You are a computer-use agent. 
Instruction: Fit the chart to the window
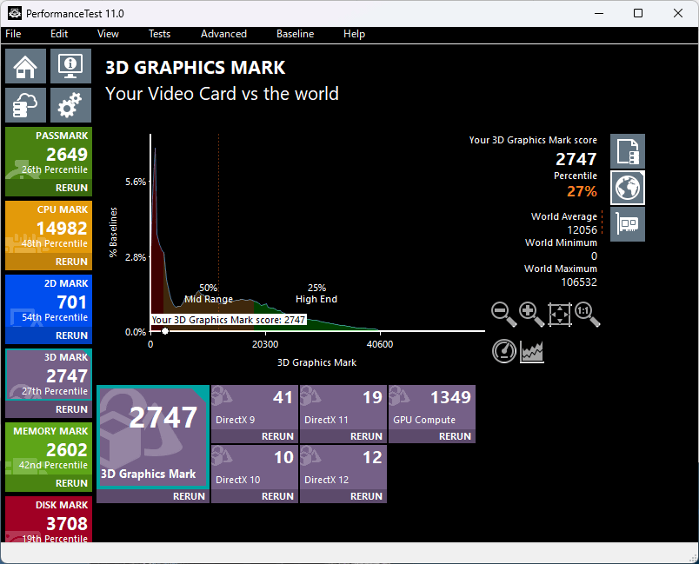point(560,314)
